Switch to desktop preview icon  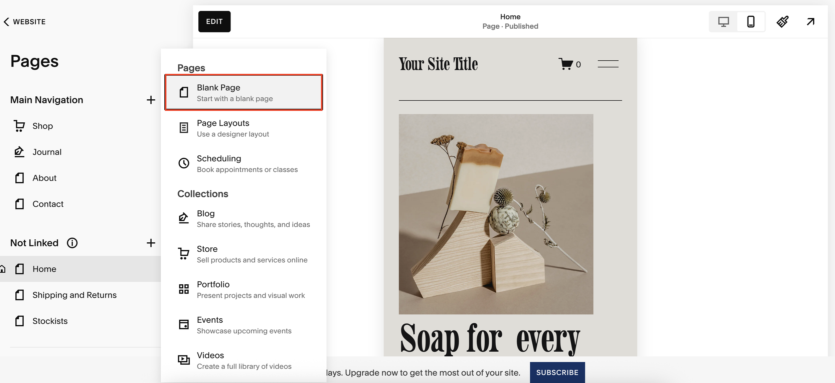pyautogui.click(x=723, y=22)
